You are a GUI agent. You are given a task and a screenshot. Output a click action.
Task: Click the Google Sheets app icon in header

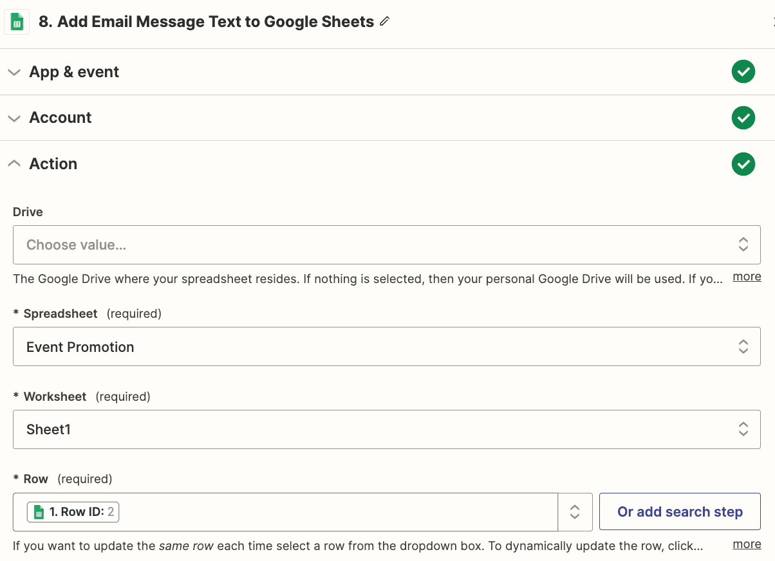(17, 22)
